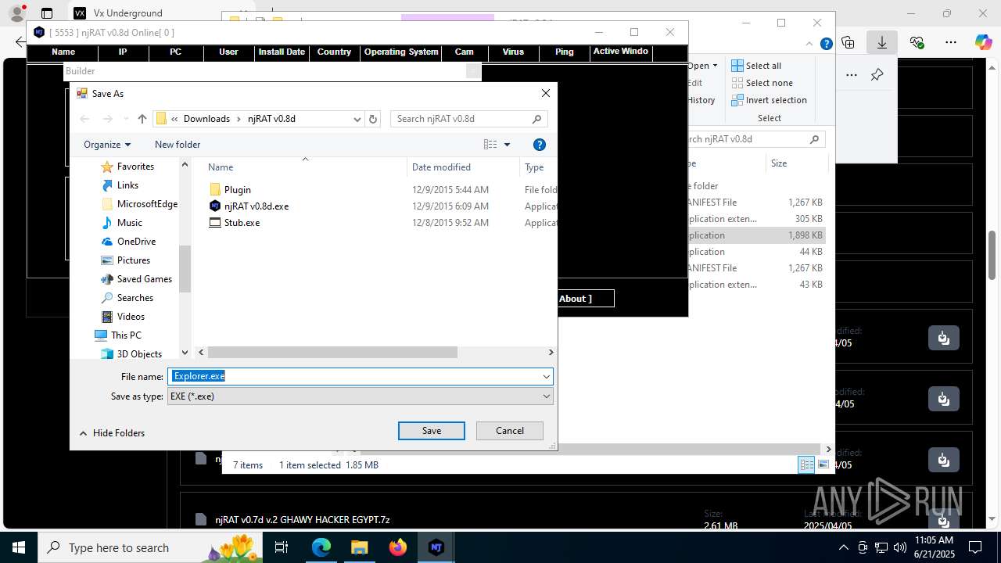The width and height of the screenshot is (1001, 563).
Task: Click New folder in Save As dialog
Action: point(178,145)
